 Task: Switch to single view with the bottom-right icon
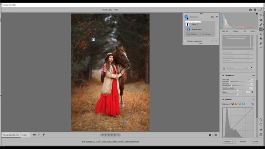210,135
